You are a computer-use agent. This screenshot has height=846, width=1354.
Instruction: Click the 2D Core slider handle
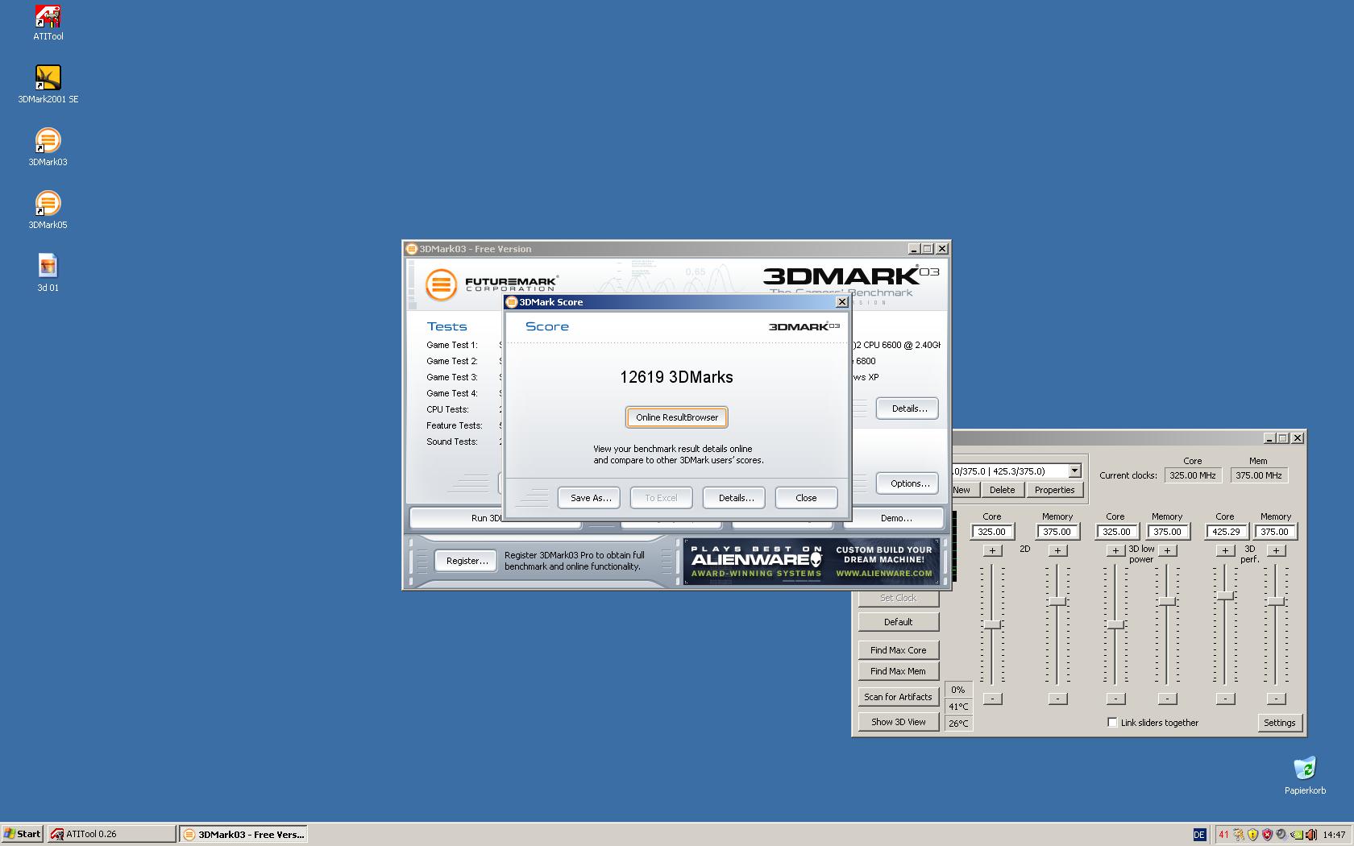[x=992, y=624]
